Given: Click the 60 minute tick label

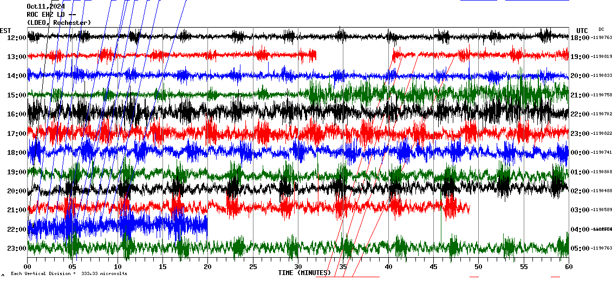Looking at the screenshot, I should pyautogui.click(x=568, y=267).
